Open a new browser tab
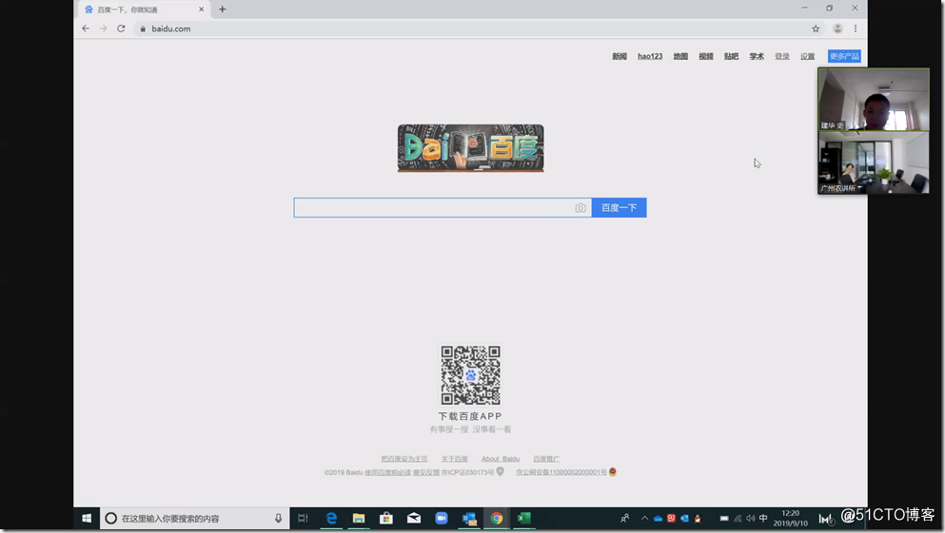 click(x=223, y=9)
